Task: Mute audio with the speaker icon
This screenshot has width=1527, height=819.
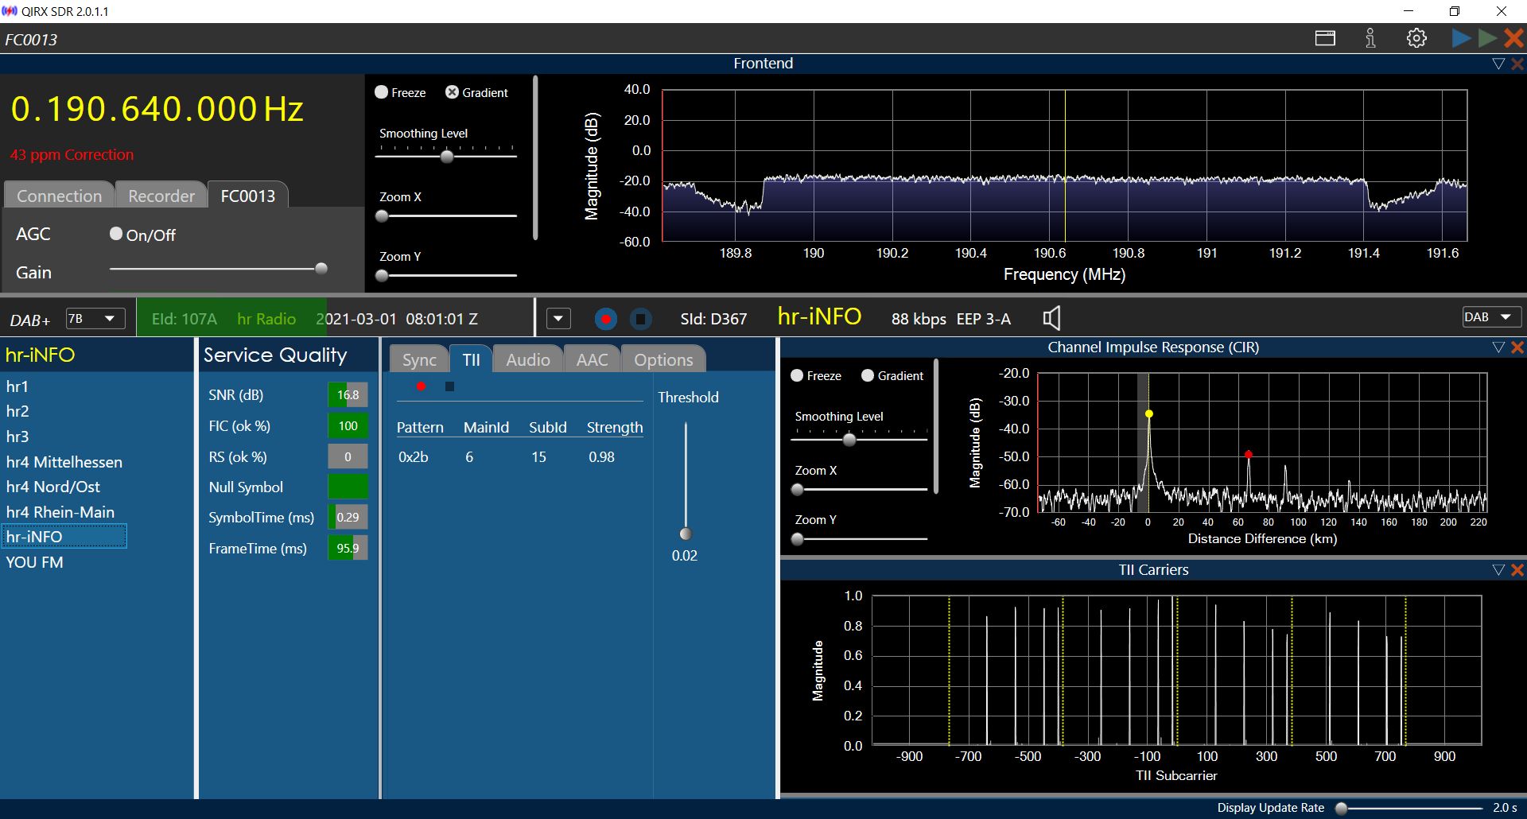Action: 1051,319
